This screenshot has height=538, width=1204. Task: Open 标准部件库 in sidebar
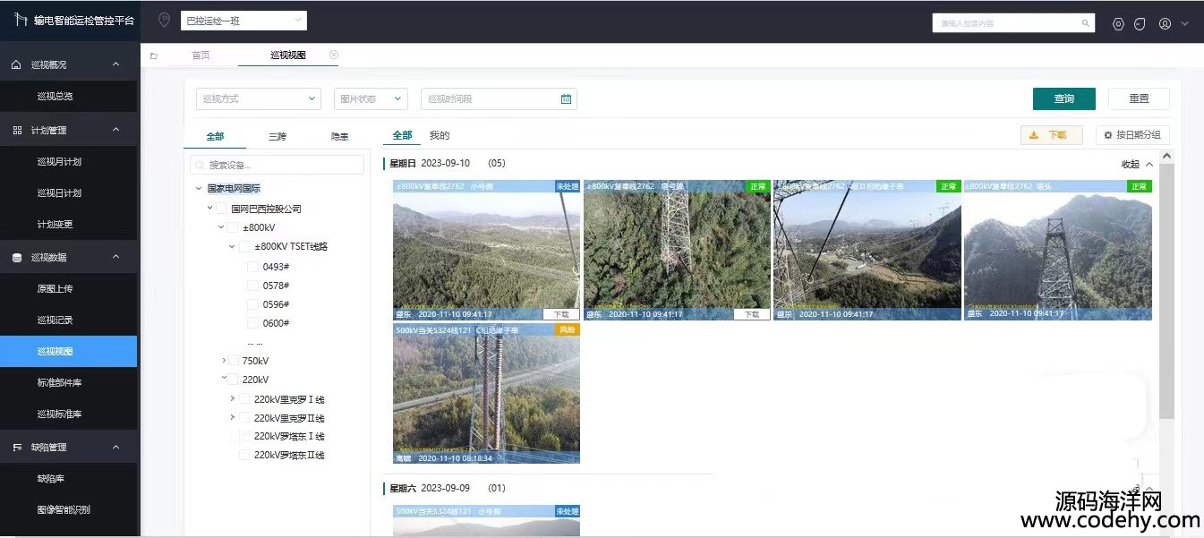click(59, 383)
